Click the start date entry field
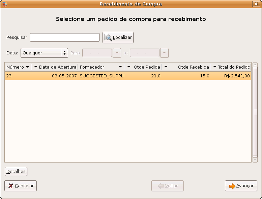Image resolution: width=262 pixels, height=199 pixels. coord(97,53)
